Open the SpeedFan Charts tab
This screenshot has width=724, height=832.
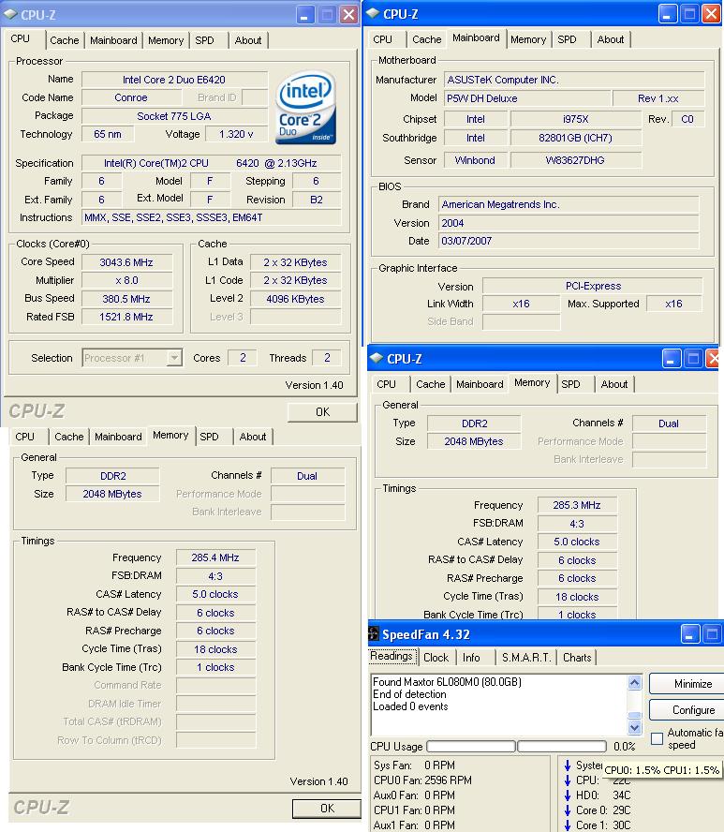tap(577, 658)
